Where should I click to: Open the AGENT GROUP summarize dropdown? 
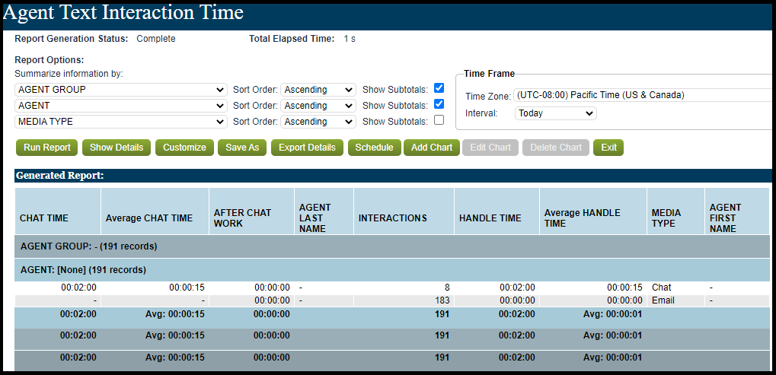tap(121, 90)
